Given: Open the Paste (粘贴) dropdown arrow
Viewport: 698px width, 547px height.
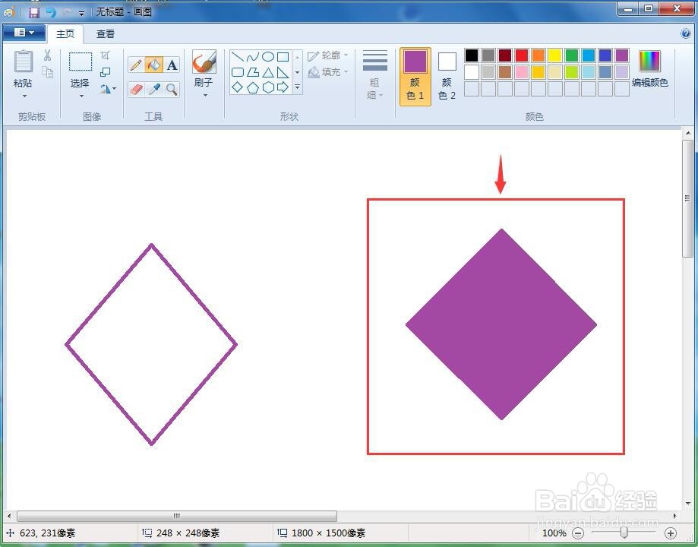Looking at the screenshot, I should [24, 96].
